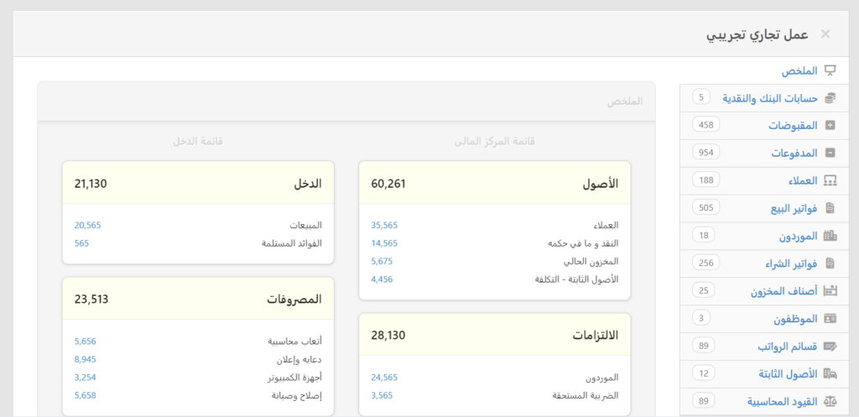
Task: Open حسابات البنك والنقدية tab
Action: pyautogui.click(x=763, y=98)
